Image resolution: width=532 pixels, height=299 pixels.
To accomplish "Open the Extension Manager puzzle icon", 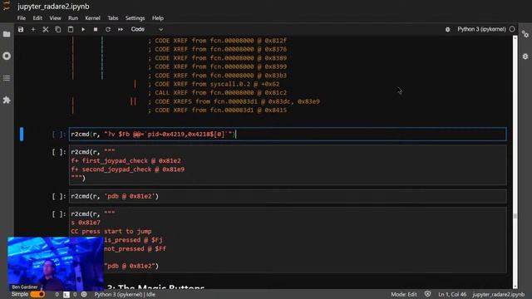I will pyautogui.click(x=7, y=100).
